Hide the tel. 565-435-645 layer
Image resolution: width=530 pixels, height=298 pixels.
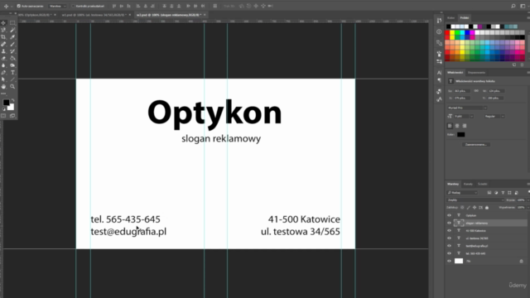449,253
